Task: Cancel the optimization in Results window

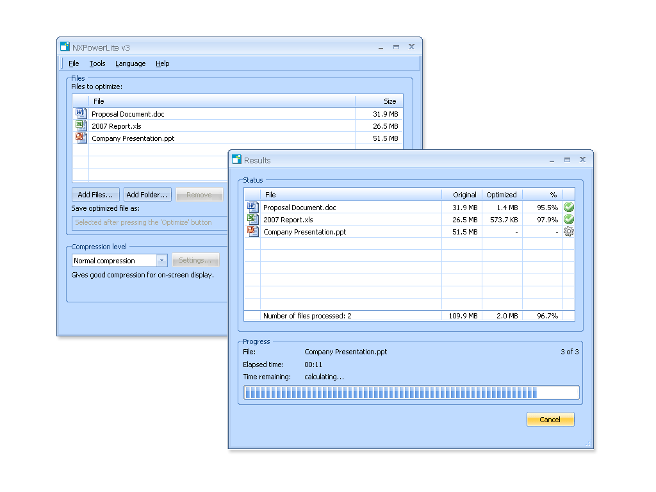Action: [x=550, y=420]
